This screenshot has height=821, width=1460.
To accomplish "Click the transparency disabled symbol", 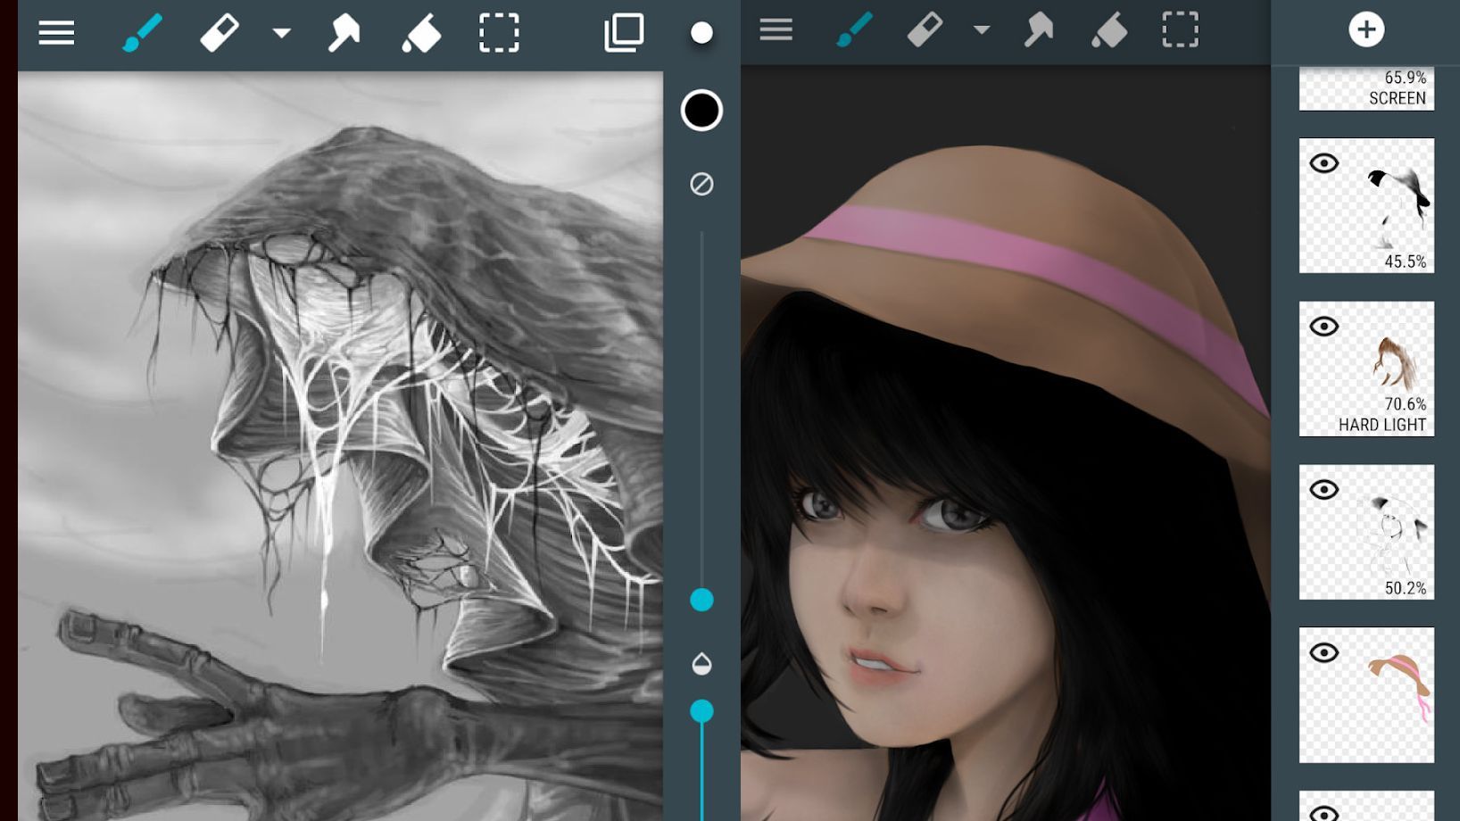I will [x=701, y=185].
